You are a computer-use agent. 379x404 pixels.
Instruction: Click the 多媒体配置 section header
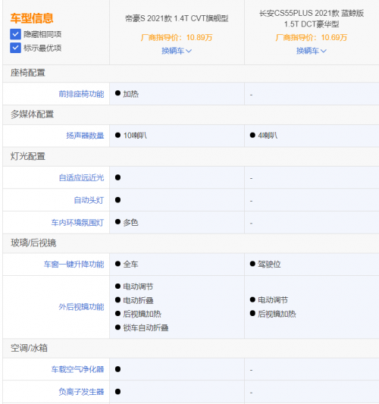tap(32, 114)
